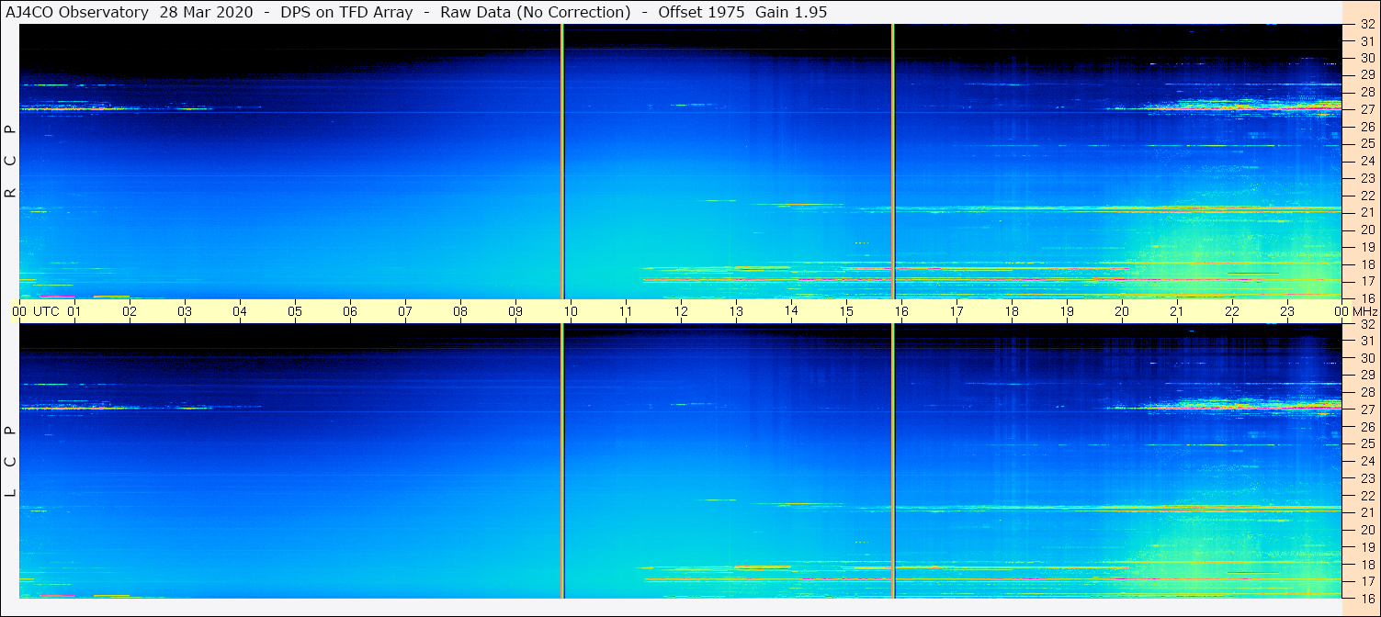Click the "16" hour label on the time axis
1381x617 pixels.
coord(901,311)
